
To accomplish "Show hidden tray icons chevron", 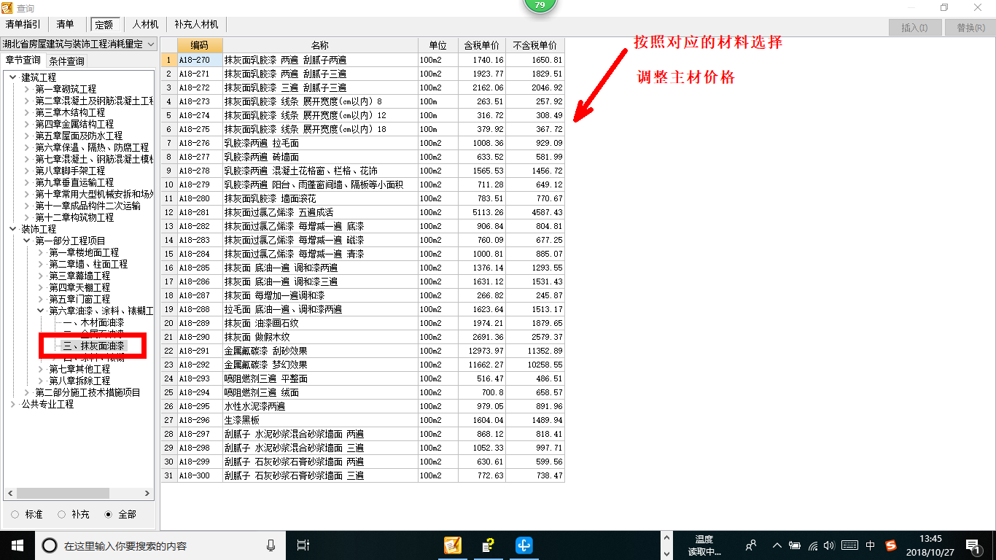I will (777, 545).
